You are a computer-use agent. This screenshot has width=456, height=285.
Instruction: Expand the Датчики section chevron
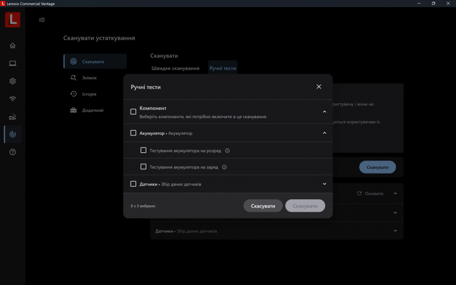(x=324, y=184)
